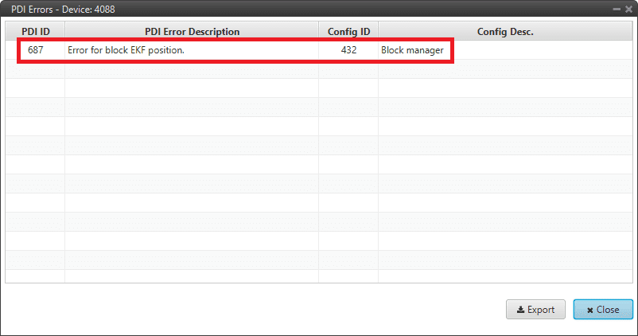
Task: Click divider between Config ID and Config Desc. headers
Action: tap(379, 32)
